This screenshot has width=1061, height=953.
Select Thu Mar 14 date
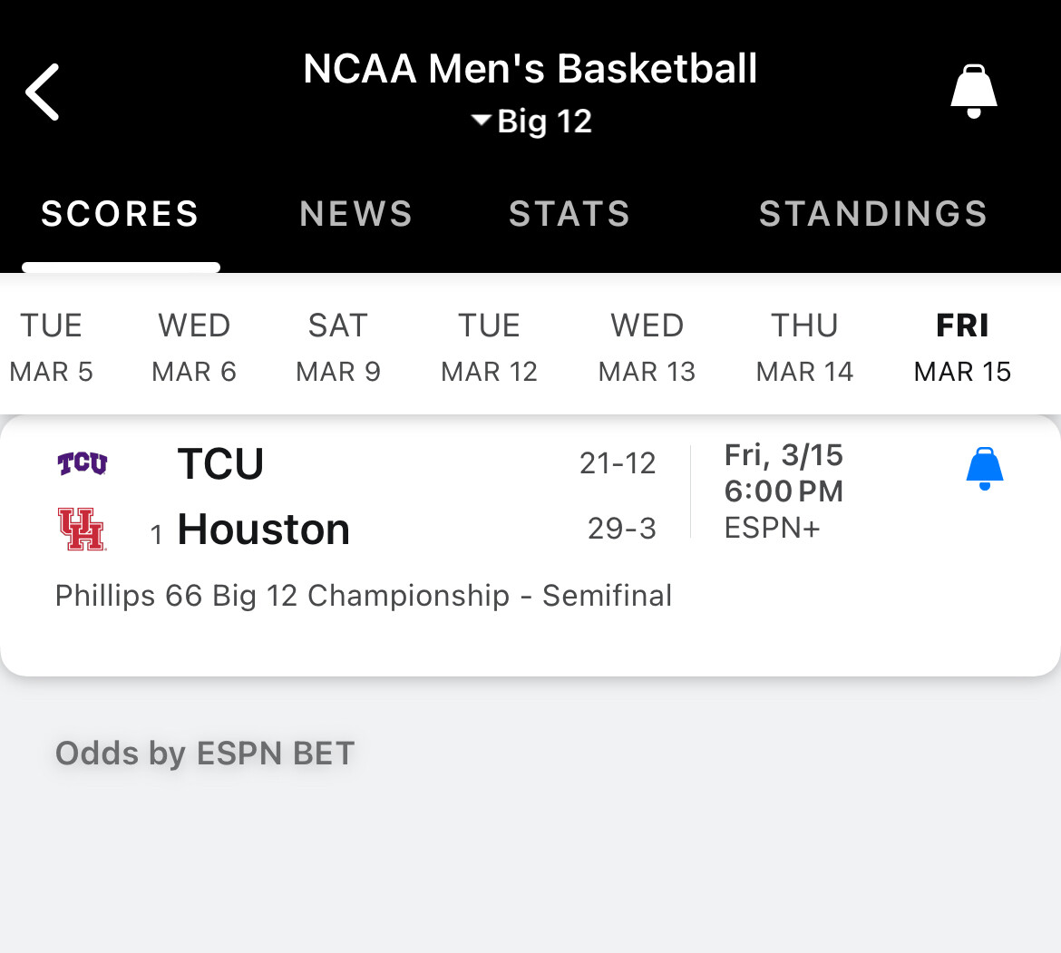(x=804, y=347)
